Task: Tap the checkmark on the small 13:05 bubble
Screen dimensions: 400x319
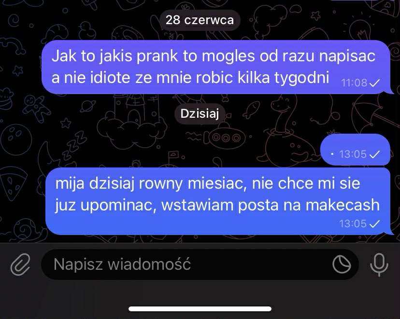Action: coord(374,154)
